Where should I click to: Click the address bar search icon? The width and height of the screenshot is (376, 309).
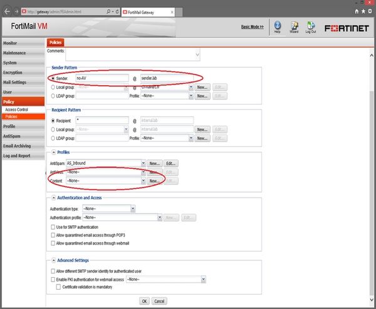coord(108,11)
